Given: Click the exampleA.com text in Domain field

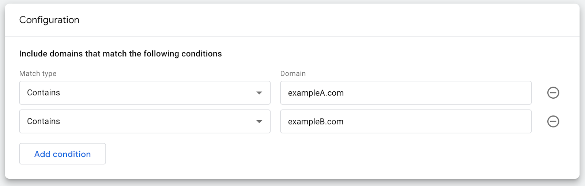Looking at the screenshot, I should [x=316, y=93].
